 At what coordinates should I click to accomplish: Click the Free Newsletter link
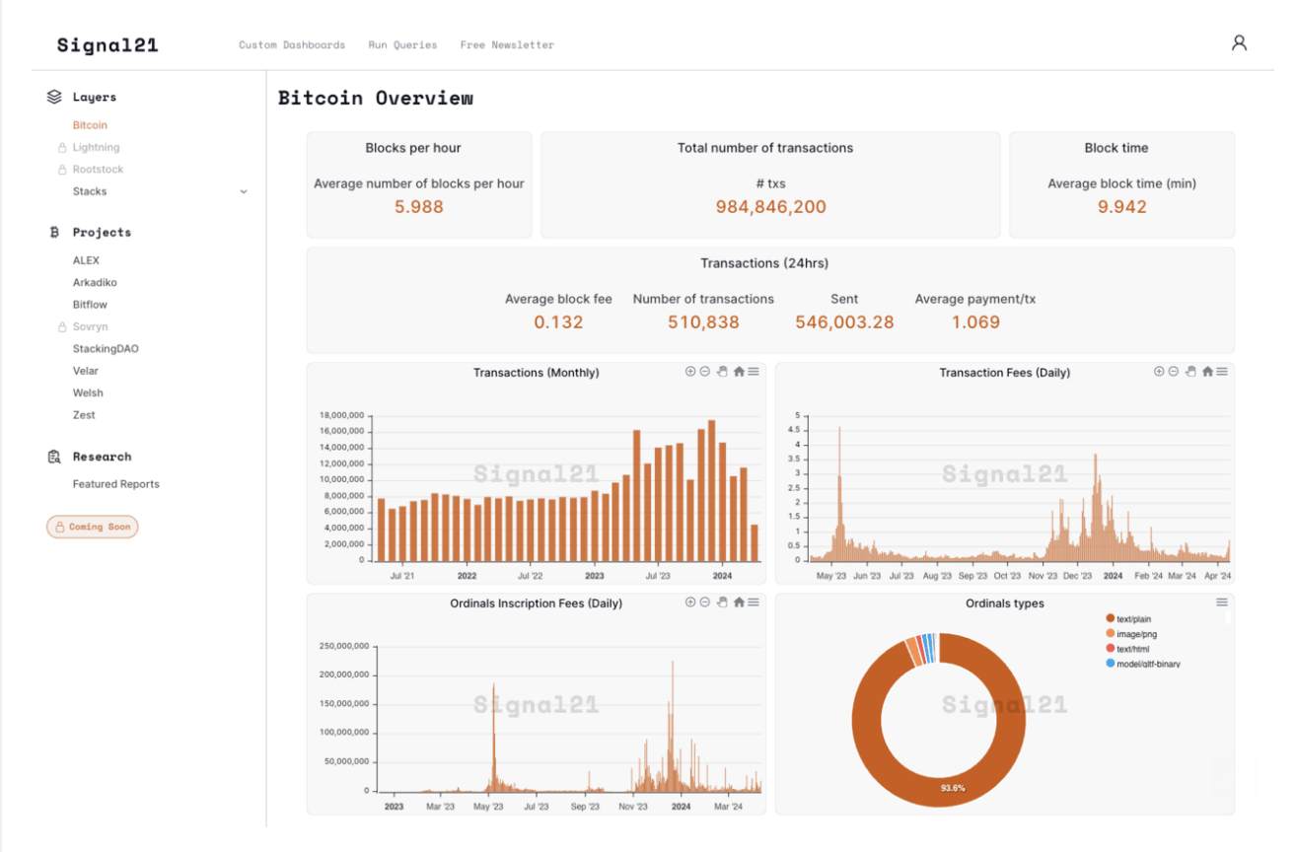click(x=507, y=44)
